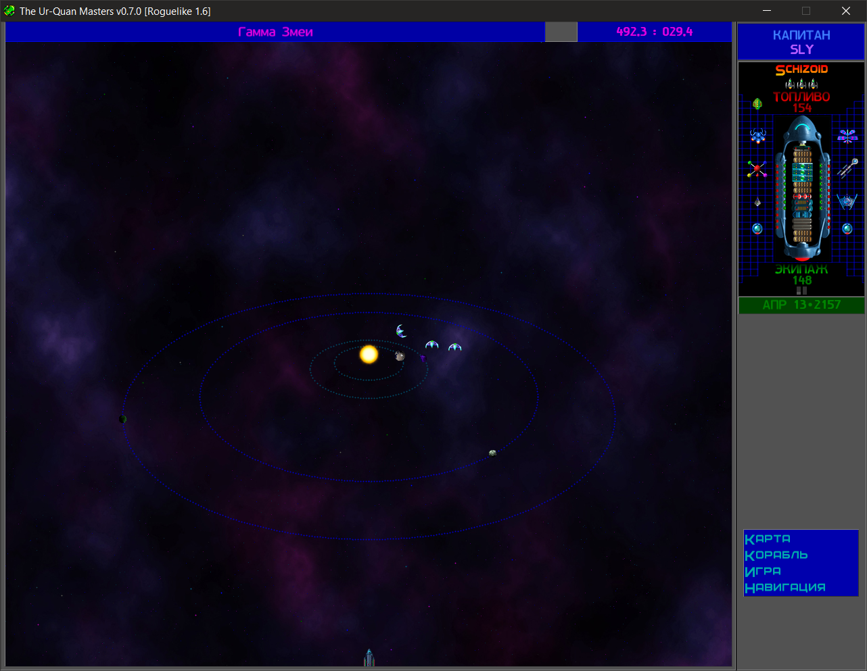Select the blue orb ship in right column

847,228
